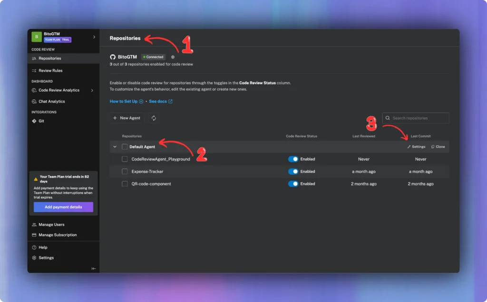Collapse the sidebar with the arrow icon
Viewport: 487px width, 302px height.
pos(94,268)
